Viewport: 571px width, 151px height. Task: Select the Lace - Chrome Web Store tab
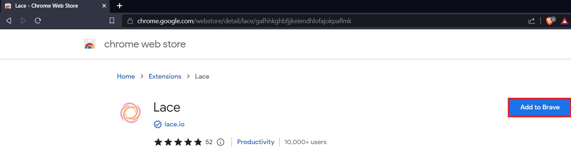pyautogui.click(x=46, y=6)
